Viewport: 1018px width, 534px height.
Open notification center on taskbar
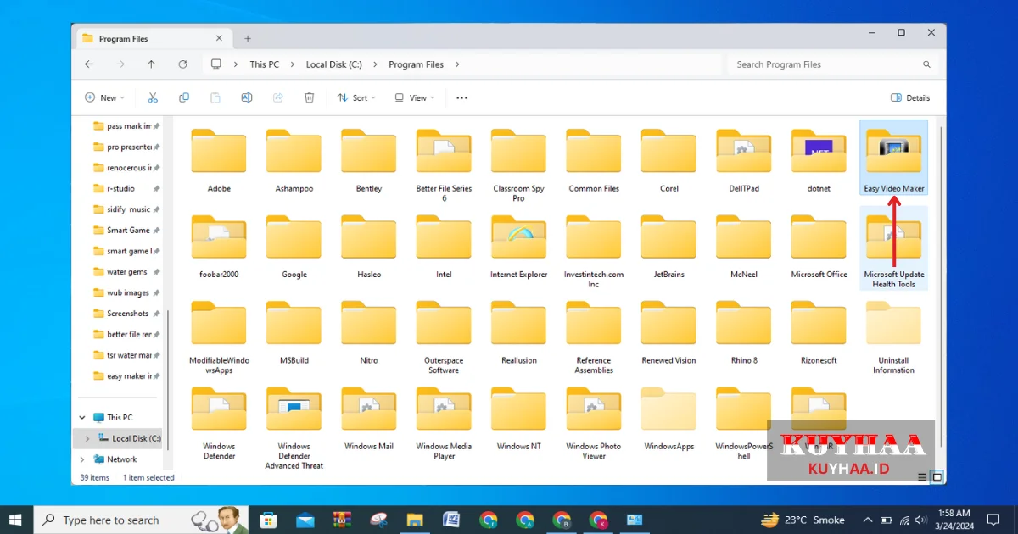click(x=994, y=520)
